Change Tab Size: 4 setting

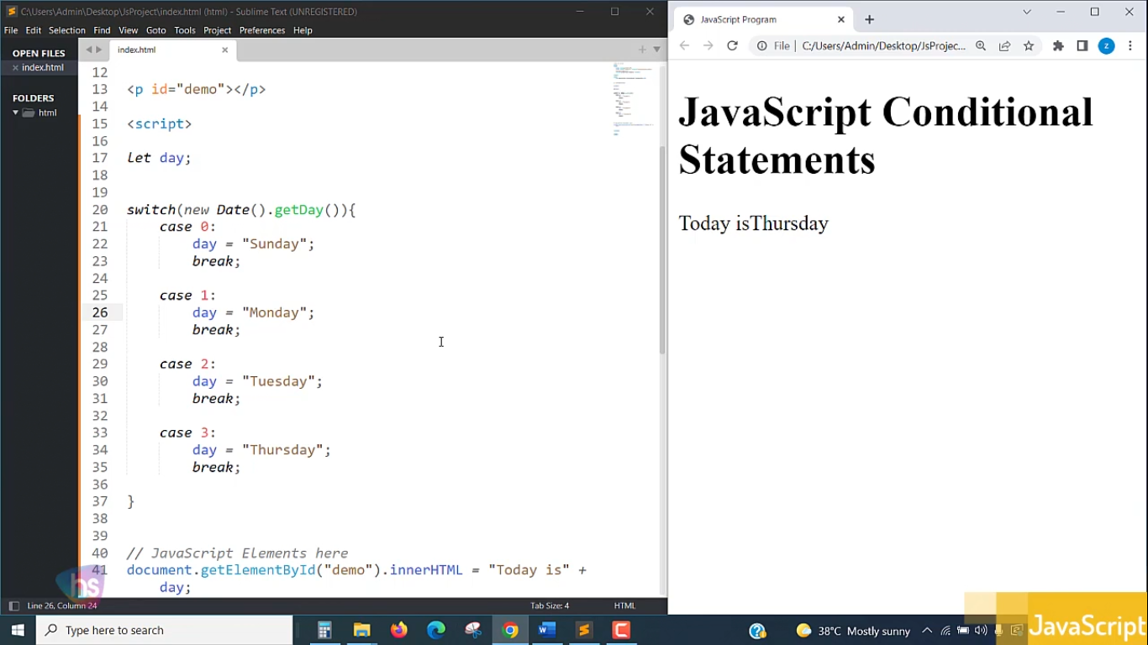pyautogui.click(x=550, y=606)
